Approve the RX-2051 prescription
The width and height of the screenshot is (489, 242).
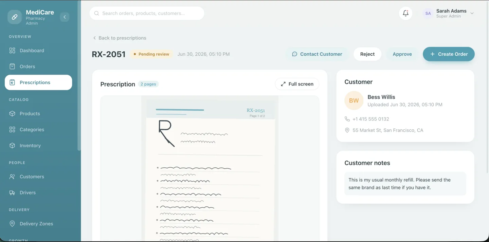(x=402, y=54)
